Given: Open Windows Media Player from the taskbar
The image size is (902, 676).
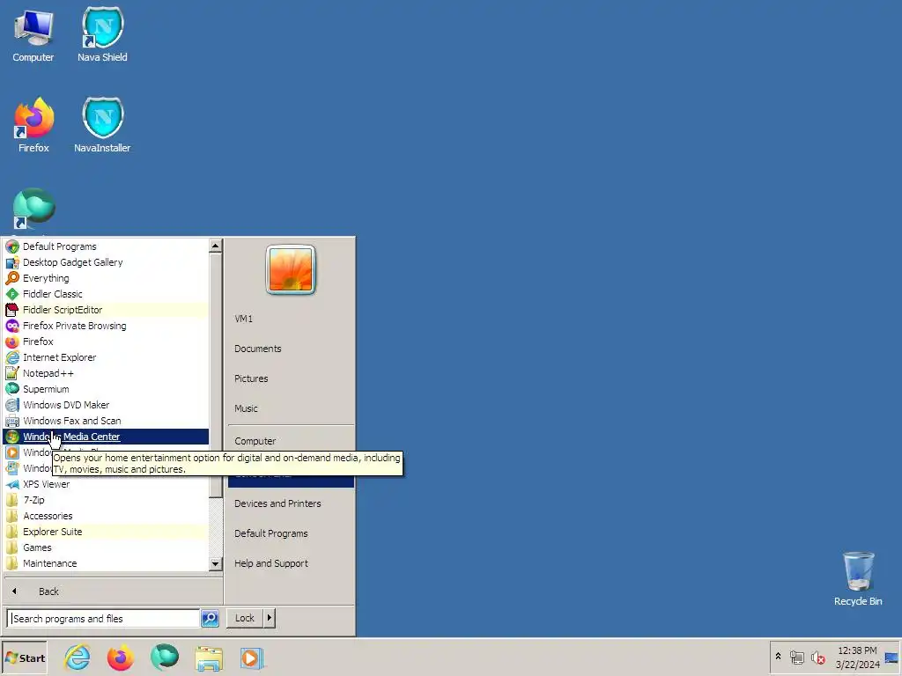Looking at the screenshot, I should (251, 658).
